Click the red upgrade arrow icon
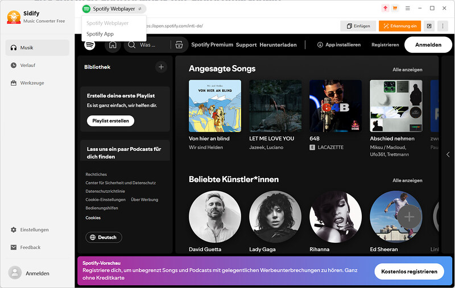Image resolution: width=455 pixels, height=288 pixels. click(x=385, y=9)
